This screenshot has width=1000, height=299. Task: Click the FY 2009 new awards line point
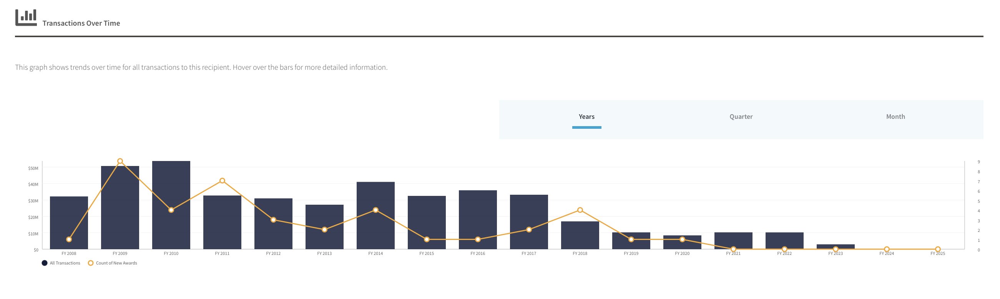click(120, 161)
